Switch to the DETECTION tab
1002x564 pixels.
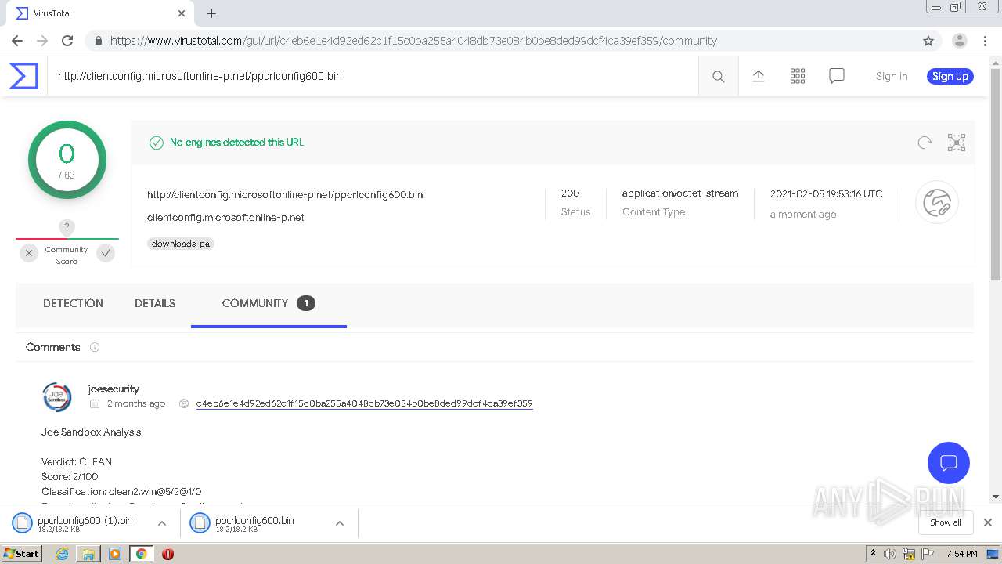tap(73, 303)
